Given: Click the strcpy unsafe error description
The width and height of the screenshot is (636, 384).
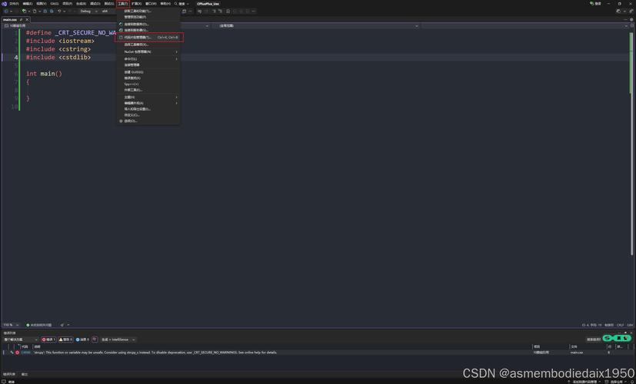Looking at the screenshot, I should 155,353.
